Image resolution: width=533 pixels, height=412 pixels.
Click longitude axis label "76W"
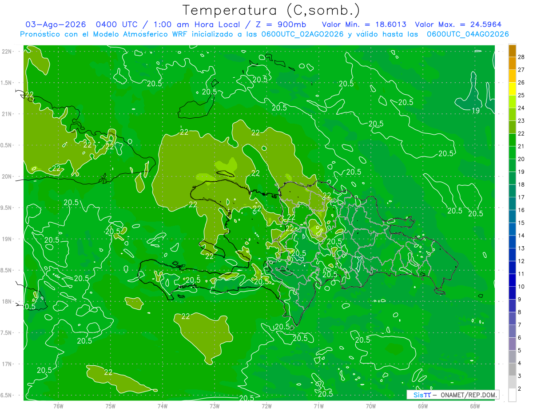tap(58, 406)
